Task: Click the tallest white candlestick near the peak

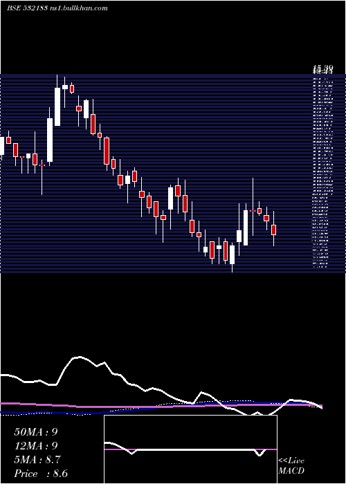Action: (57, 106)
